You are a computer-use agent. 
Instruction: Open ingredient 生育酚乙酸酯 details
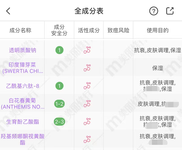point(23,122)
